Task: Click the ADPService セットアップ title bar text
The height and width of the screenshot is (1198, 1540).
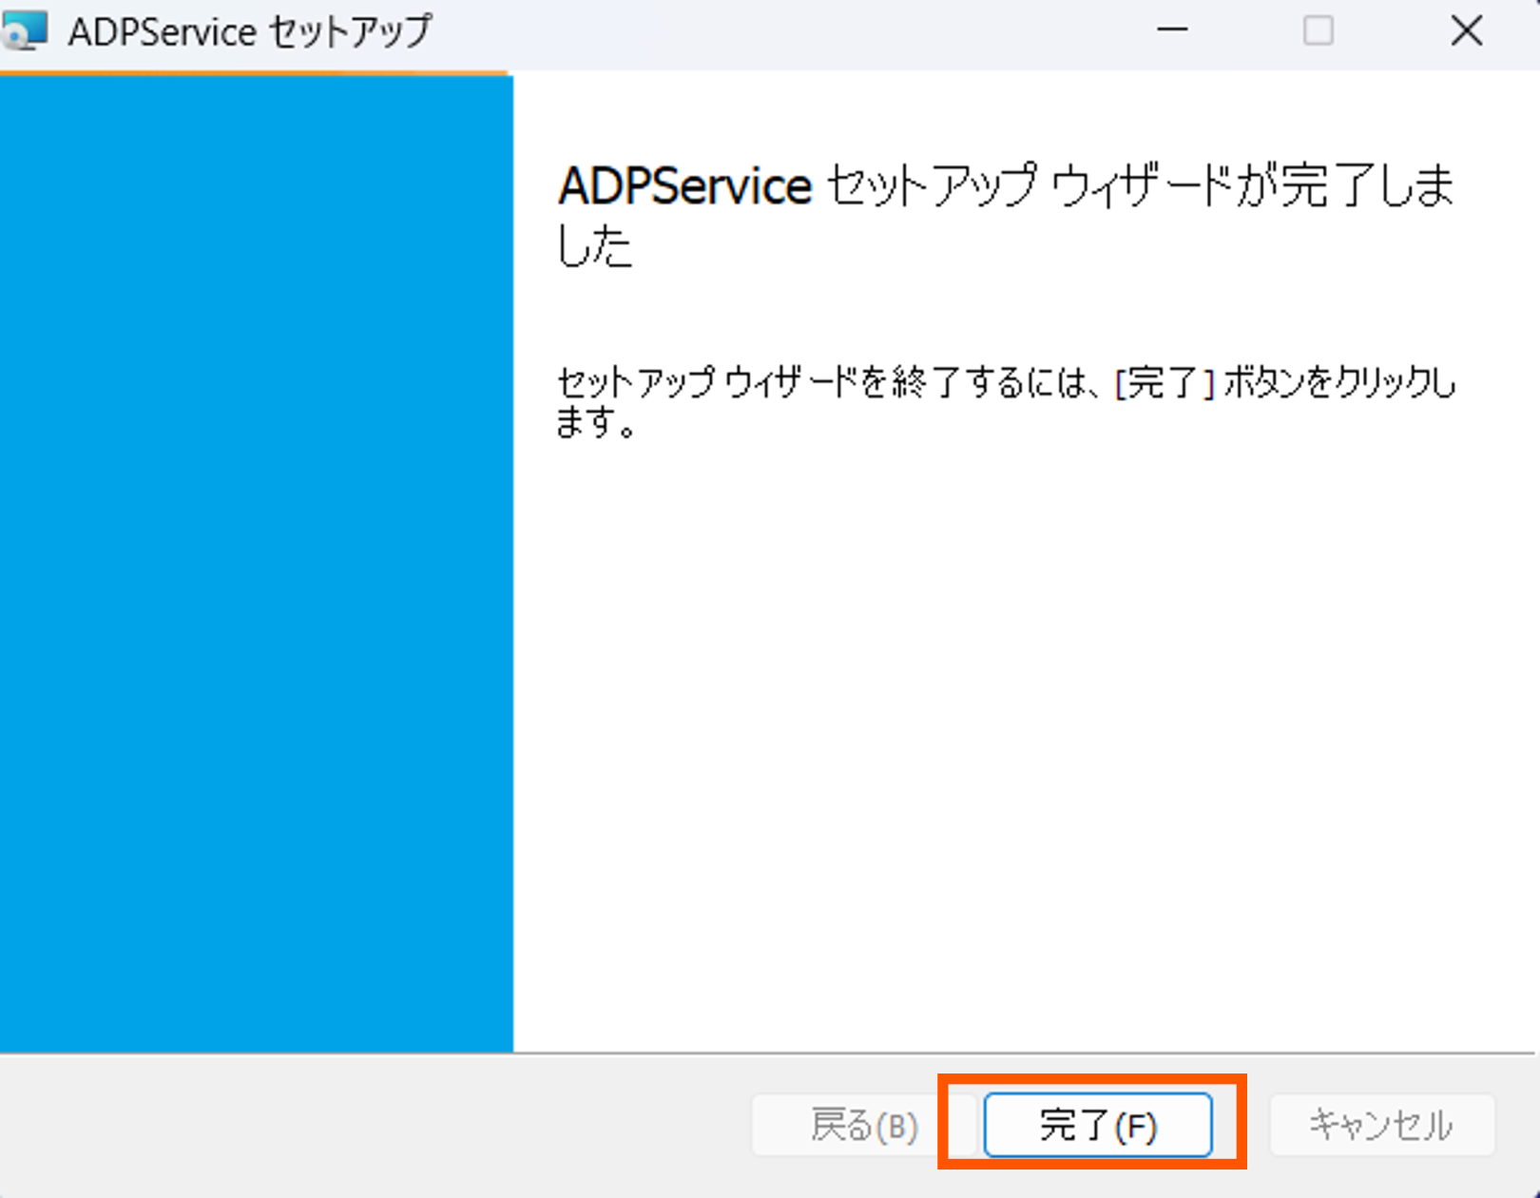Action: click(250, 31)
